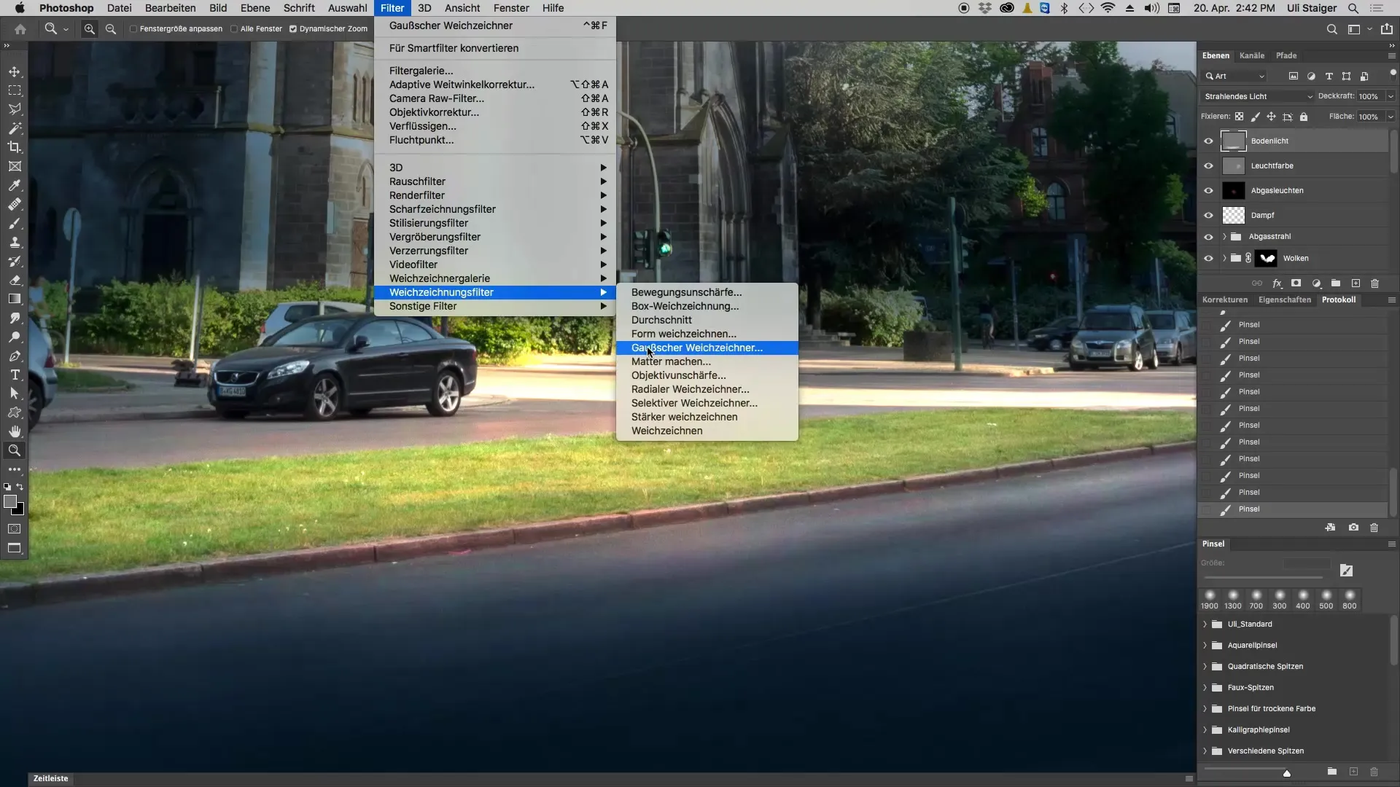Enable Fenstergröße anpassen checkbox
This screenshot has width=1400, height=787.
pyautogui.click(x=133, y=29)
